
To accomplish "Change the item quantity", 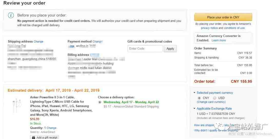I will (51, 128).
